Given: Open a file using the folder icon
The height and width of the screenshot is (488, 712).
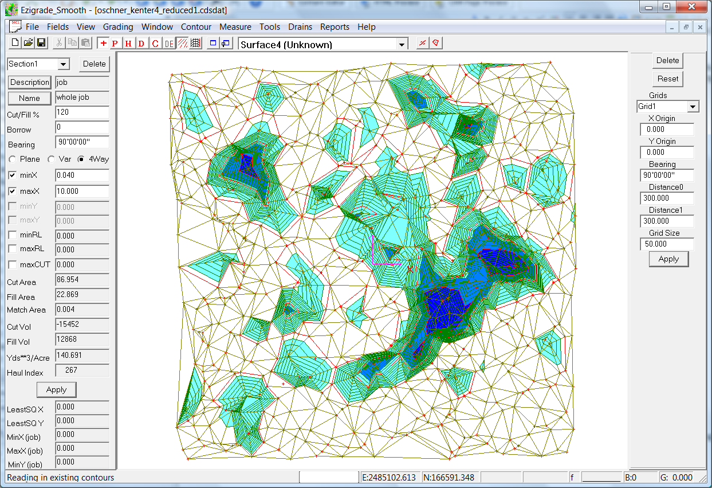Looking at the screenshot, I should point(28,43).
